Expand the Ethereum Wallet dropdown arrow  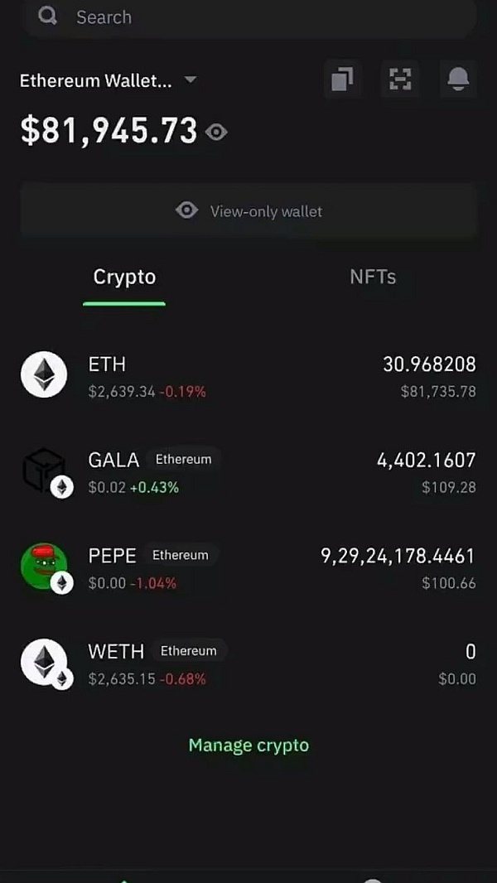[x=190, y=80]
